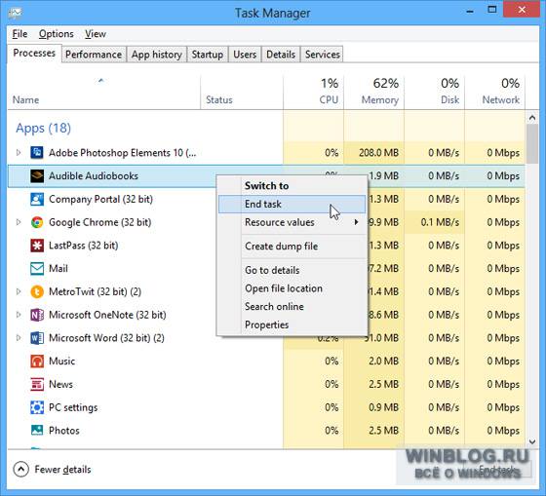Open the Options menu
The height and width of the screenshot is (496, 546).
click(x=57, y=34)
